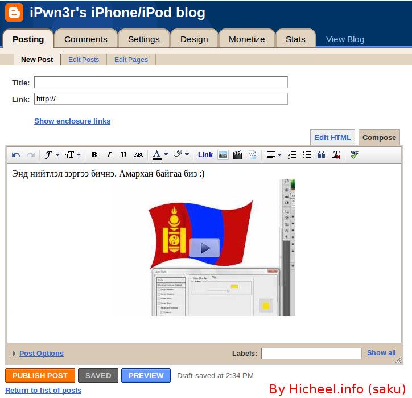The image size is (412, 398).
Task: Click the PREVIEW button
Action: 146,375
